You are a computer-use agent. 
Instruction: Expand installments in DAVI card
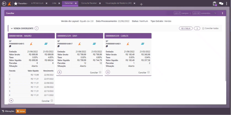[x=60, y=72]
